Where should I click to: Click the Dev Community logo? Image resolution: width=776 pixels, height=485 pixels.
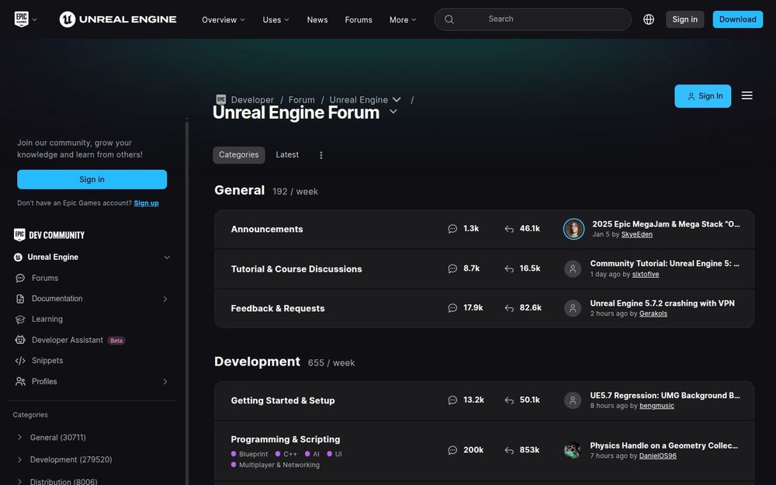49,235
